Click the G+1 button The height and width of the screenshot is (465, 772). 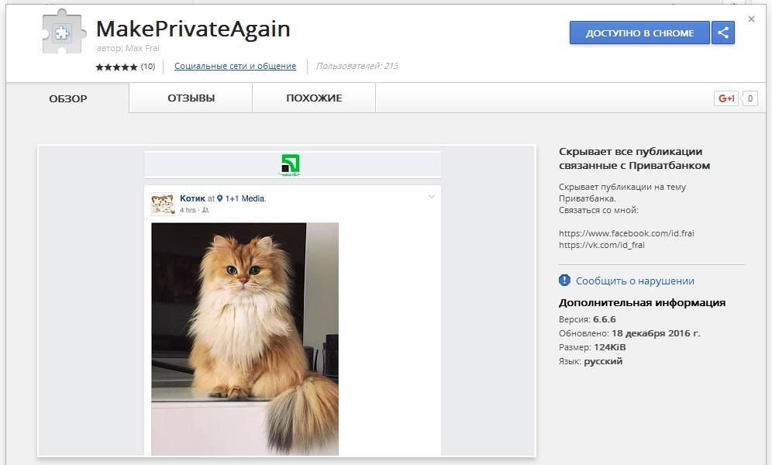(726, 98)
